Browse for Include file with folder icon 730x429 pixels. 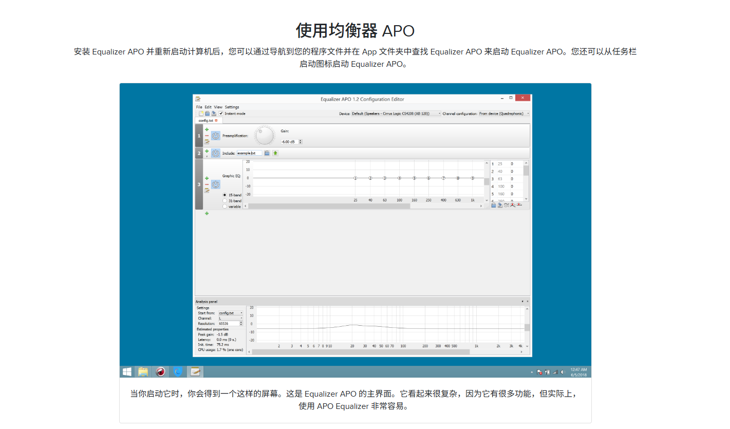[267, 153]
